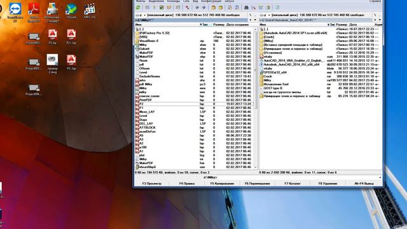The width and height of the screenshot is (407, 229).
Task: Open the Сеть menu
Action: coord(186,1)
